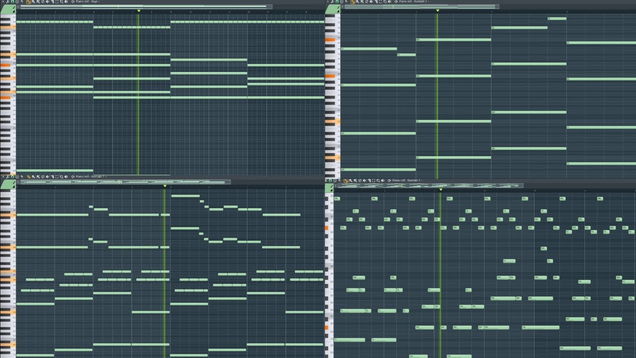This screenshot has width=636, height=358.
Task: Select Slice tool in top-right Kontakt 7 roll
Action: tap(376, 1)
